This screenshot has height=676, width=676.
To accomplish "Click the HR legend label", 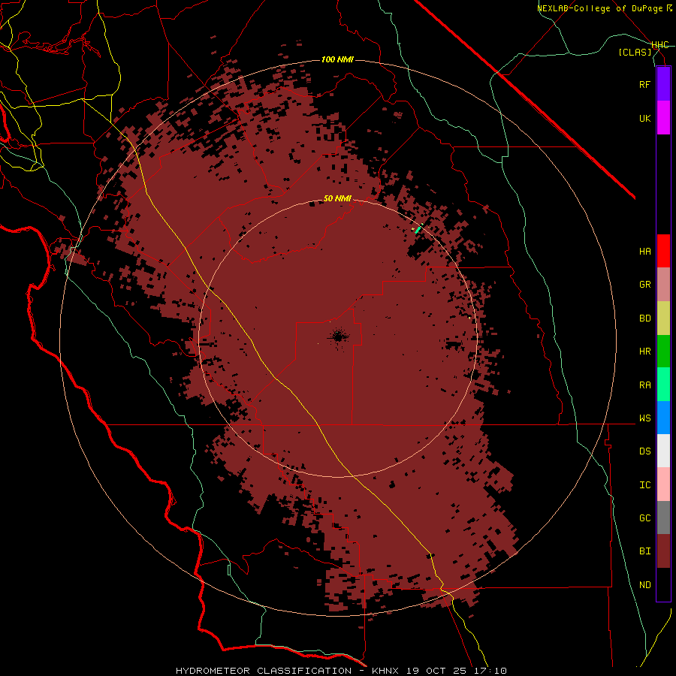I will click(x=644, y=352).
